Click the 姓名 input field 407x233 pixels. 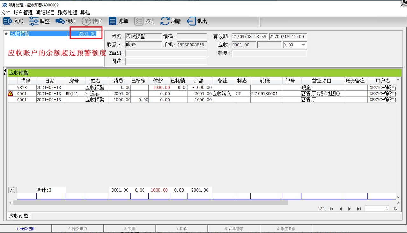click(x=144, y=37)
